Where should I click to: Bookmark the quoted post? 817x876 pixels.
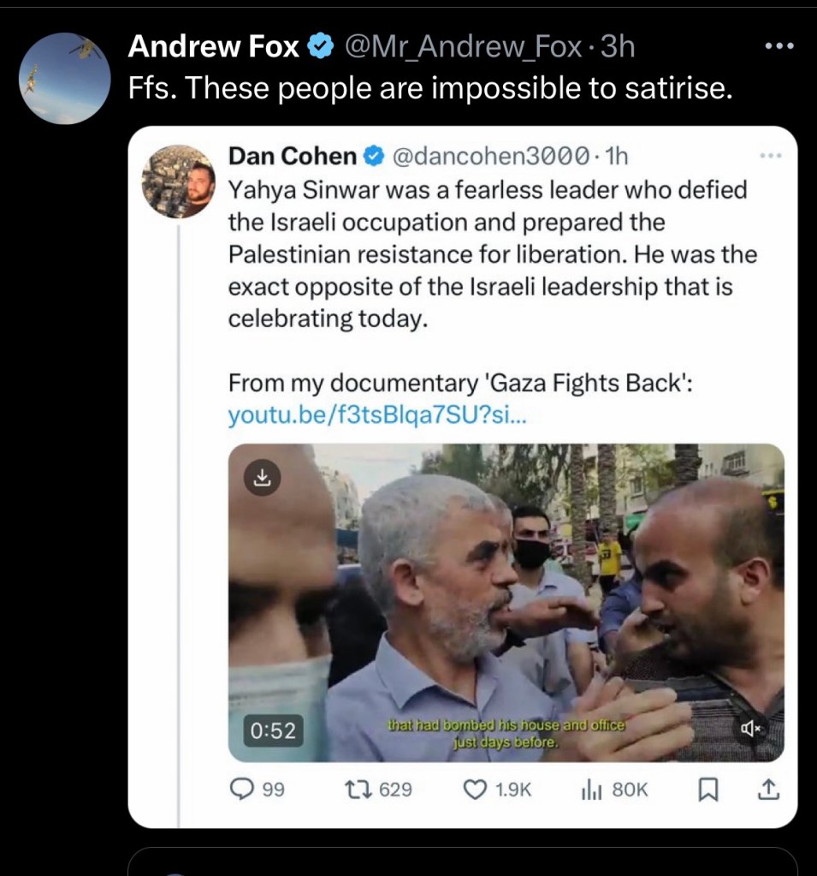tap(708, 790)
